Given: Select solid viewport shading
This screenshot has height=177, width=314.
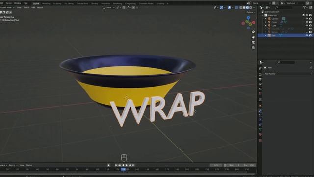Looking at the screenshot, I should coord(244,8).
